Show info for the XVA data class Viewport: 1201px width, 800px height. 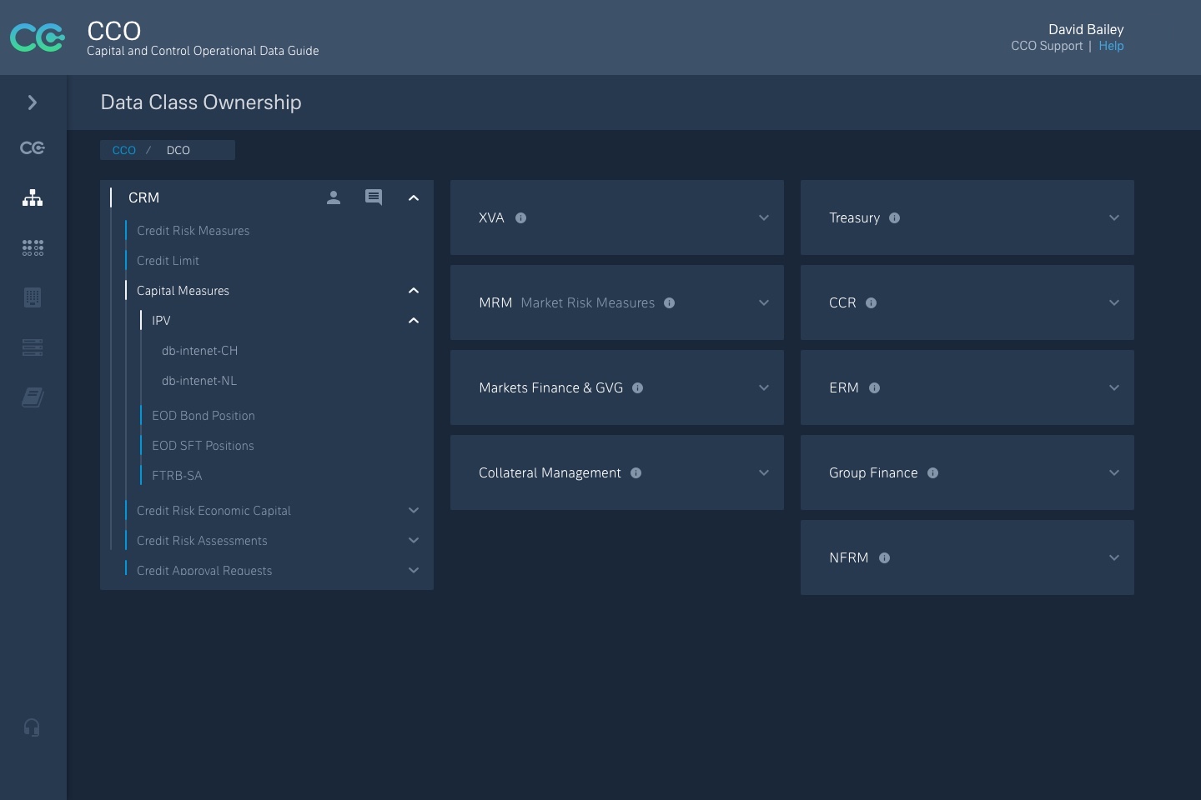[521, 218]
